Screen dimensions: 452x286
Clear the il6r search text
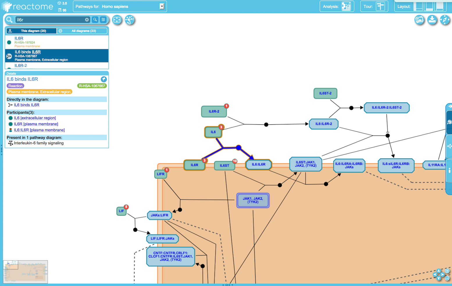pyautogui.click(x=87, y=20)
